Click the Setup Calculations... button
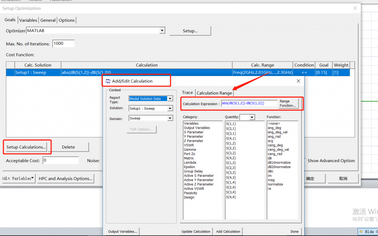The image size is (378, 236). pos(26,147)
